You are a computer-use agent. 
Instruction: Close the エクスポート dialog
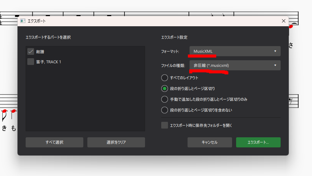tap(284, 21)
